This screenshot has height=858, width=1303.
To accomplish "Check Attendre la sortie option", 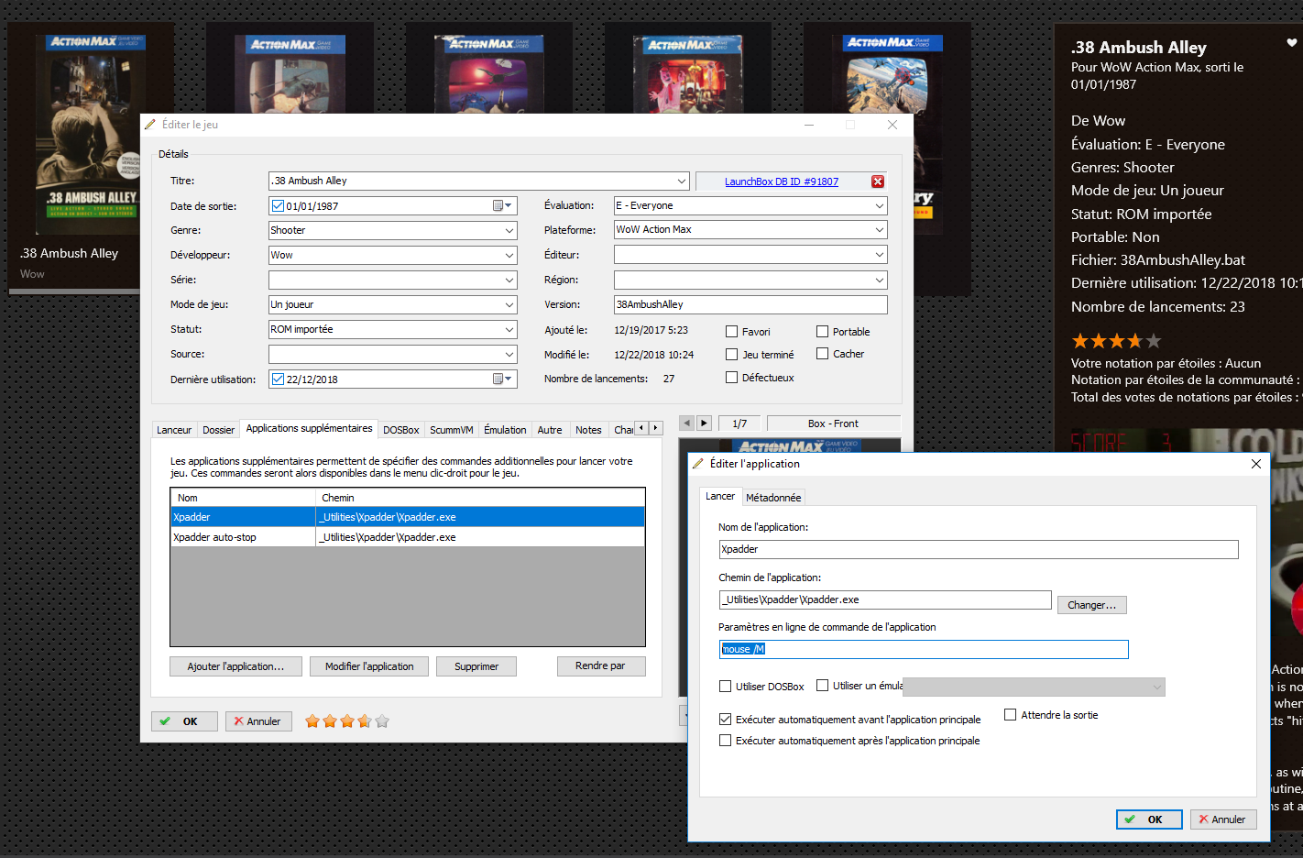I will click(x=1010, y=715).
